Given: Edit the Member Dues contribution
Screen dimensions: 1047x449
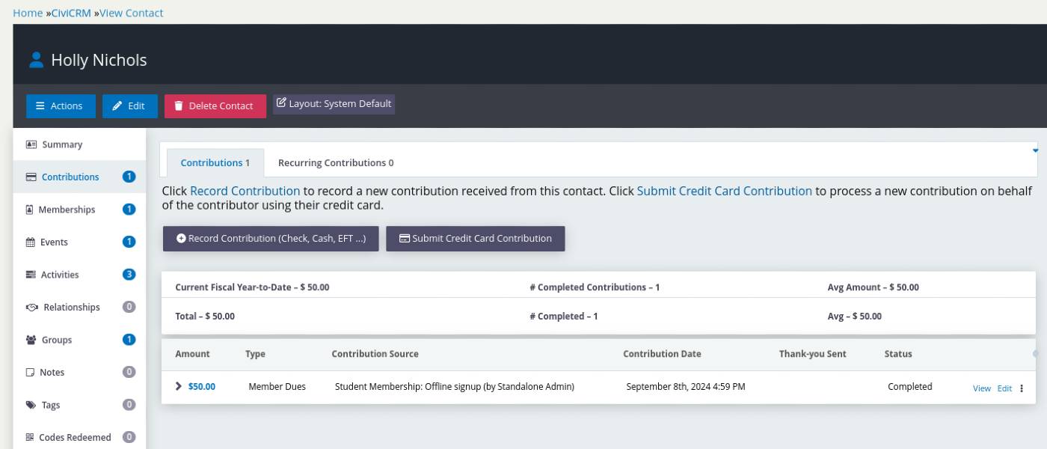Looking at the screenshot, I should [x=1004, y=388].
